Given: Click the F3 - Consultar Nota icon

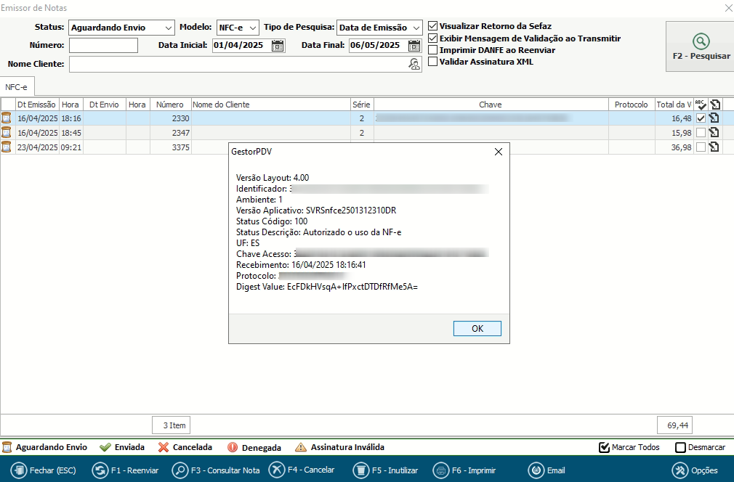Looking at the screenshot, I should point(180,470).
